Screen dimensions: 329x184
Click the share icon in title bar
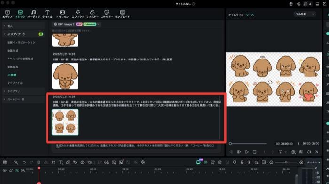(x=298, y=4)
